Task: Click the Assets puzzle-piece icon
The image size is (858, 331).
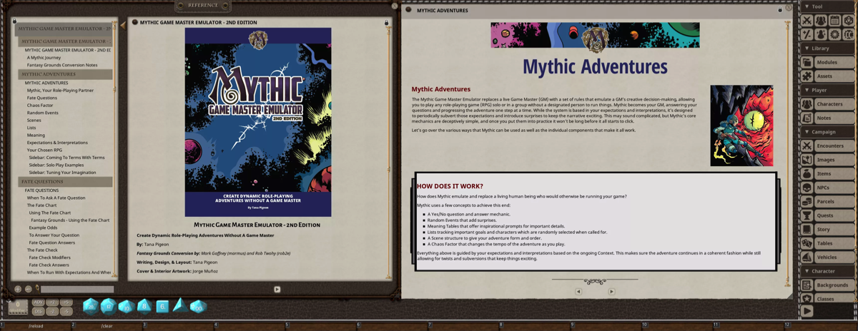Action: click(x=807, y=76)
